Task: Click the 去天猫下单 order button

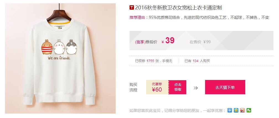Action: click(225, 87)
